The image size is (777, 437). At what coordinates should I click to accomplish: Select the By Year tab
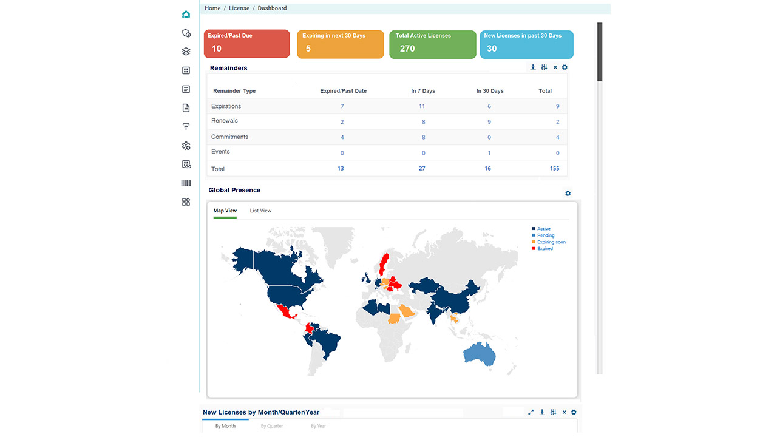318,426
